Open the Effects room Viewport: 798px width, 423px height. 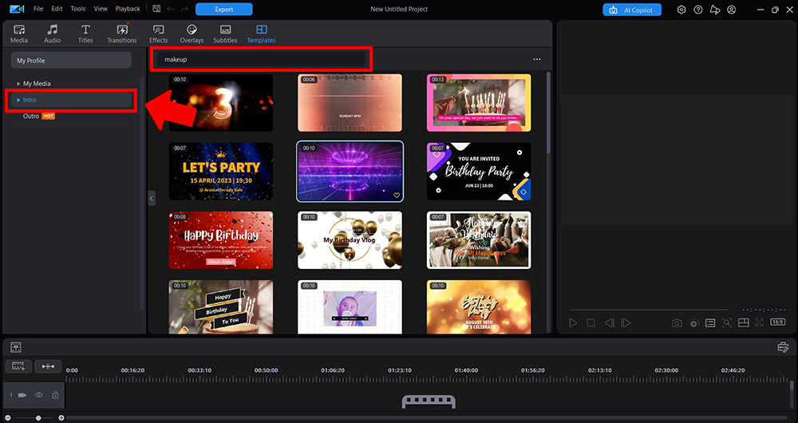click(x=159, y=34)
